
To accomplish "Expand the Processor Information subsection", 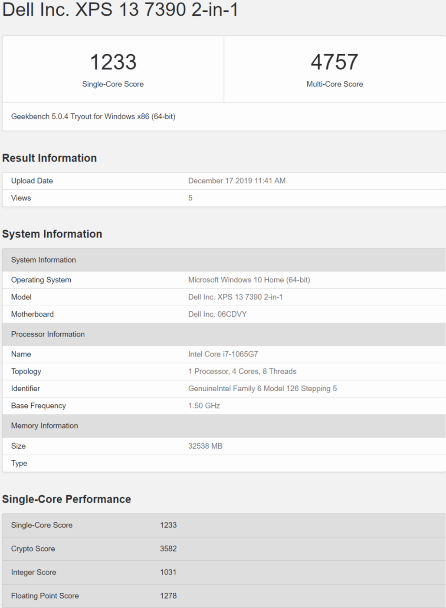I will pos(48,334).
